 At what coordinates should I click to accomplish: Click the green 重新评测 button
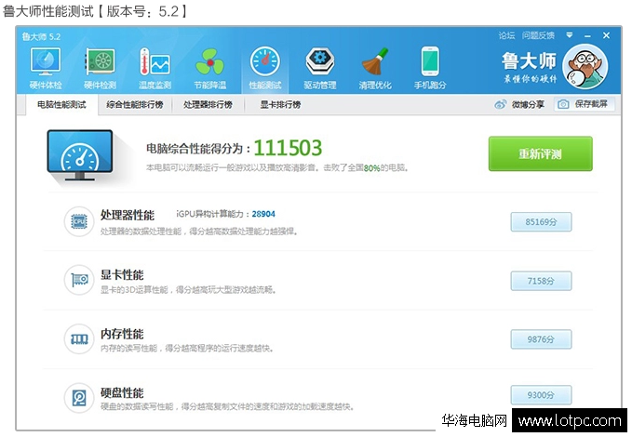tap(541, 153)
